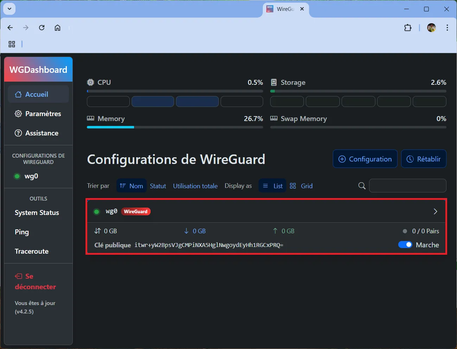Click the Storage disk icon

point(274,82)
